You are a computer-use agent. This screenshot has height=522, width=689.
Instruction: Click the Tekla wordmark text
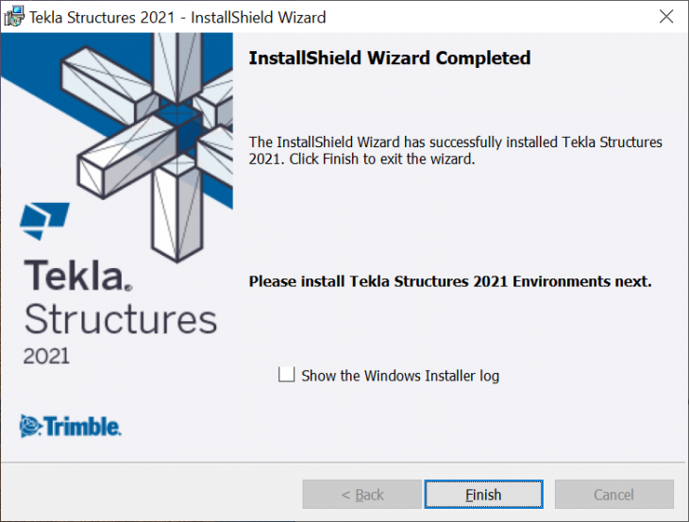[x=77, y=275]
